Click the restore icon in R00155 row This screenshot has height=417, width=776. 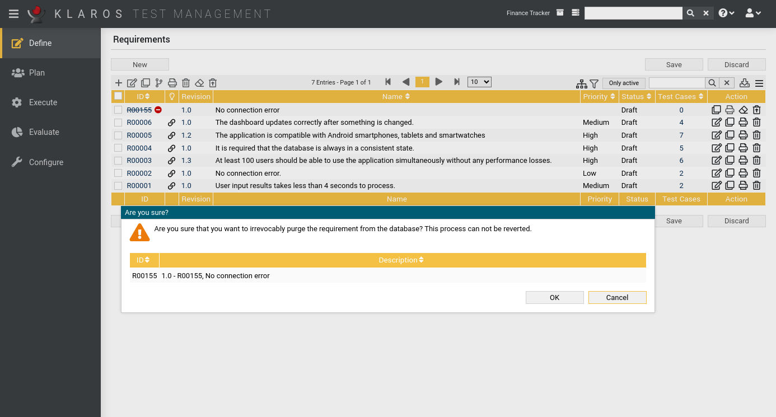click(756, 110)
